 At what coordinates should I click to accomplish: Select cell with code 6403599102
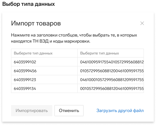pos(44,62)
